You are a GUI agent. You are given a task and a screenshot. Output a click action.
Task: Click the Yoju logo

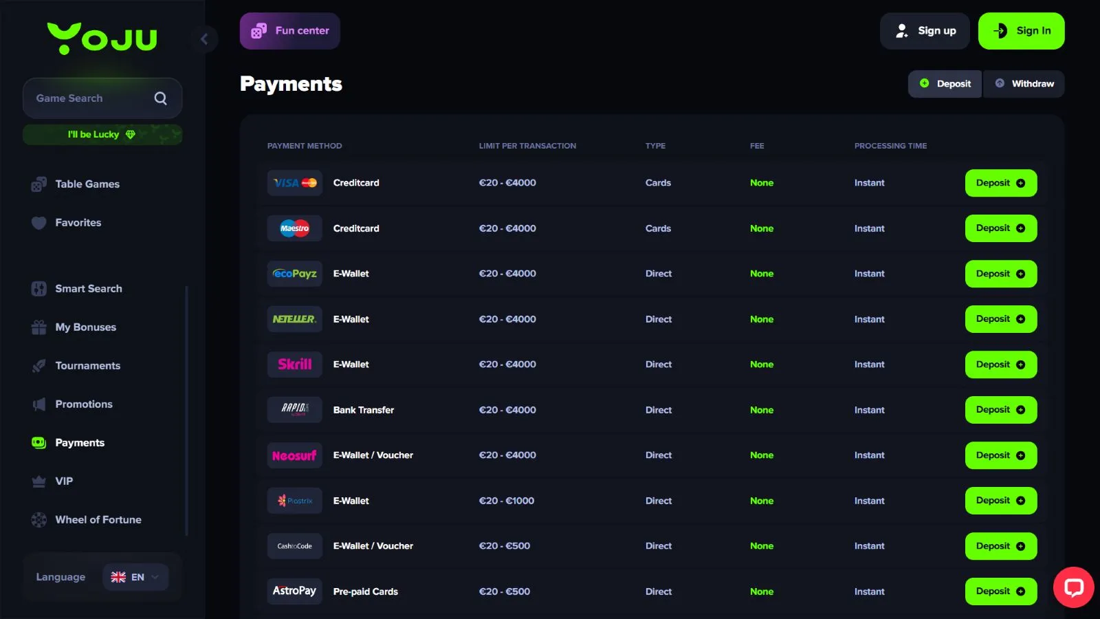[x=102, y=39]
